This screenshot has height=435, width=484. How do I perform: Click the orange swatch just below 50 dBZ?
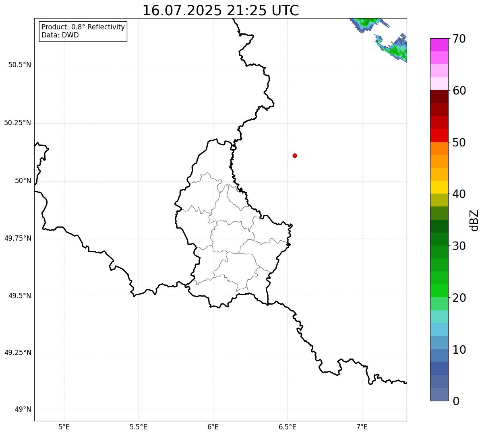[x=439, y=148]
